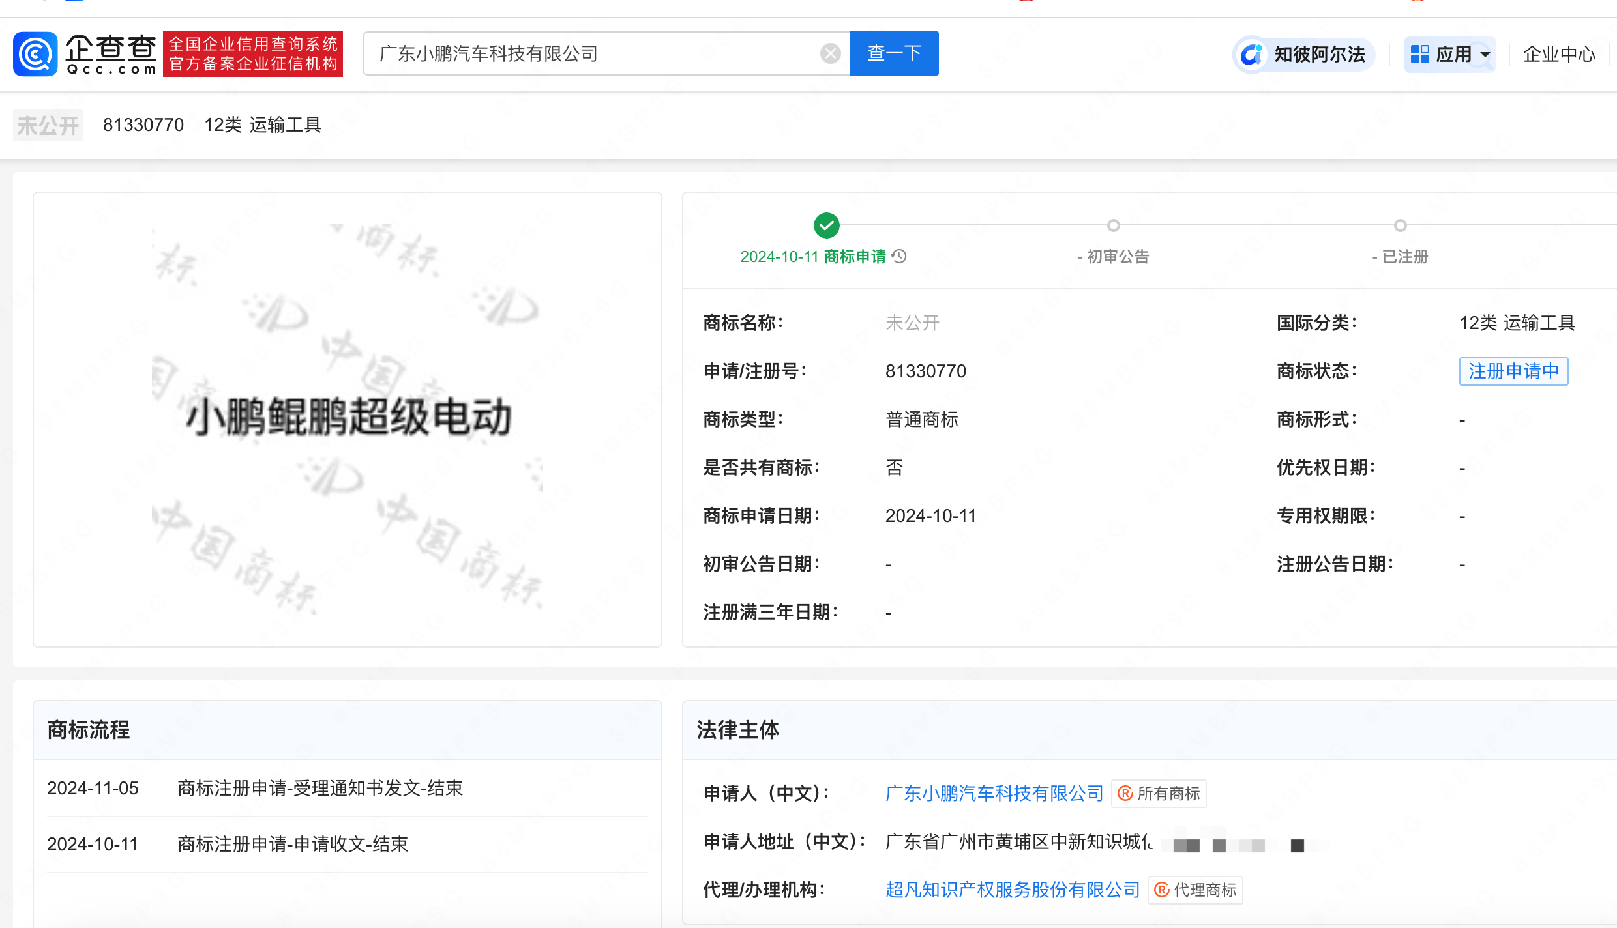The width and height of the screenshot is (1617, 928).
Task: Click the 2024-10-11 申请收文 flow row
Action: pos(348,845)
